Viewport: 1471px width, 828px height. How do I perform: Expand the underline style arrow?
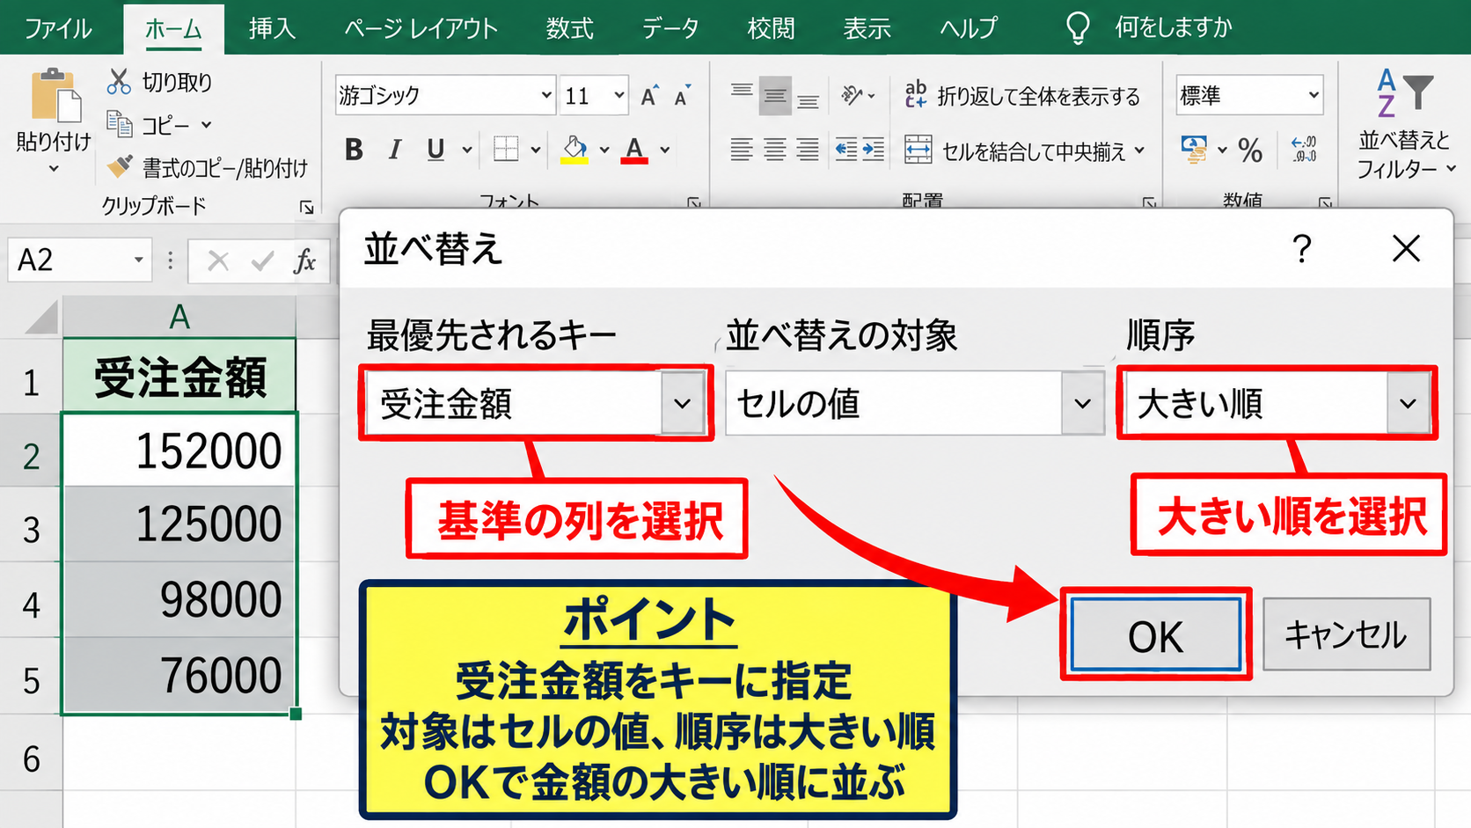[x=467, y=150]
